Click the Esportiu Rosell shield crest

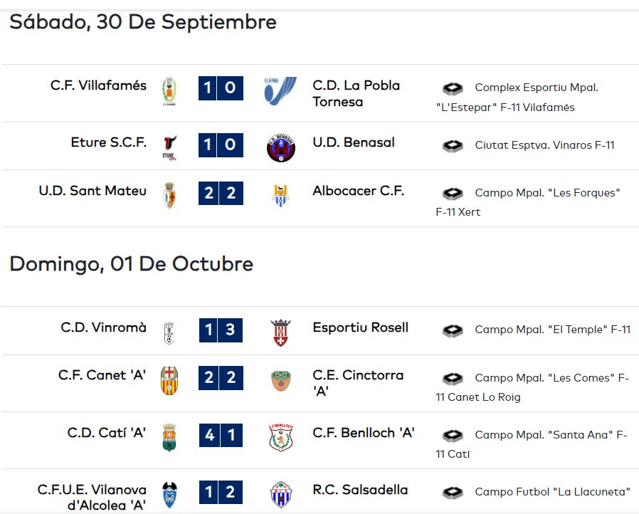(281, 332)
